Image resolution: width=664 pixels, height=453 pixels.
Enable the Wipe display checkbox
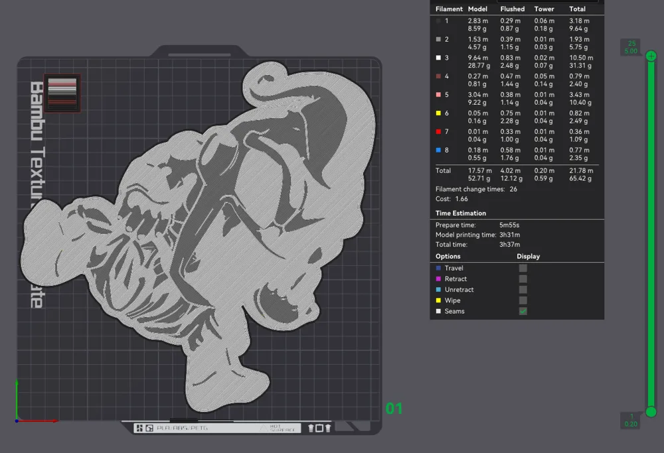coord(523,300)
